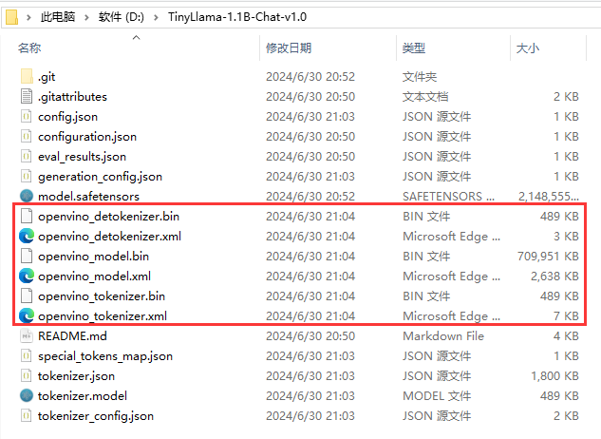This screenshot has height=439, width=601.
Task: Click the 4 KB size of README.md
Action: 566,336
